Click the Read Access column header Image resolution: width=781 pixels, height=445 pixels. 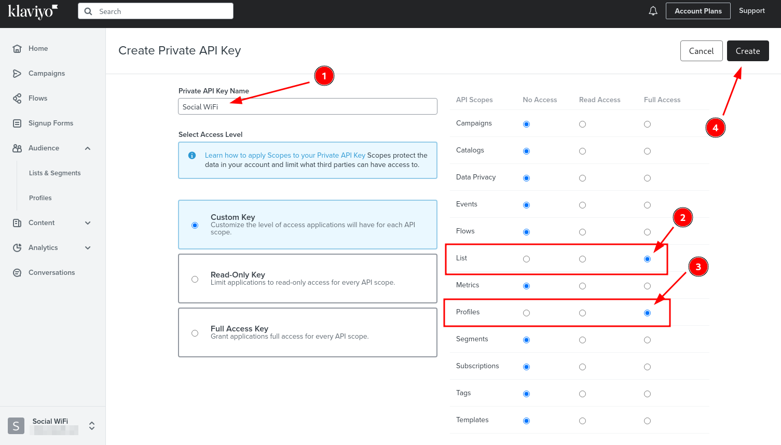(x=600, y=100)
